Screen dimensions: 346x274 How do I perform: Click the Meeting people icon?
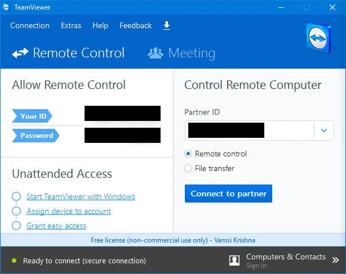pos(156,53)
